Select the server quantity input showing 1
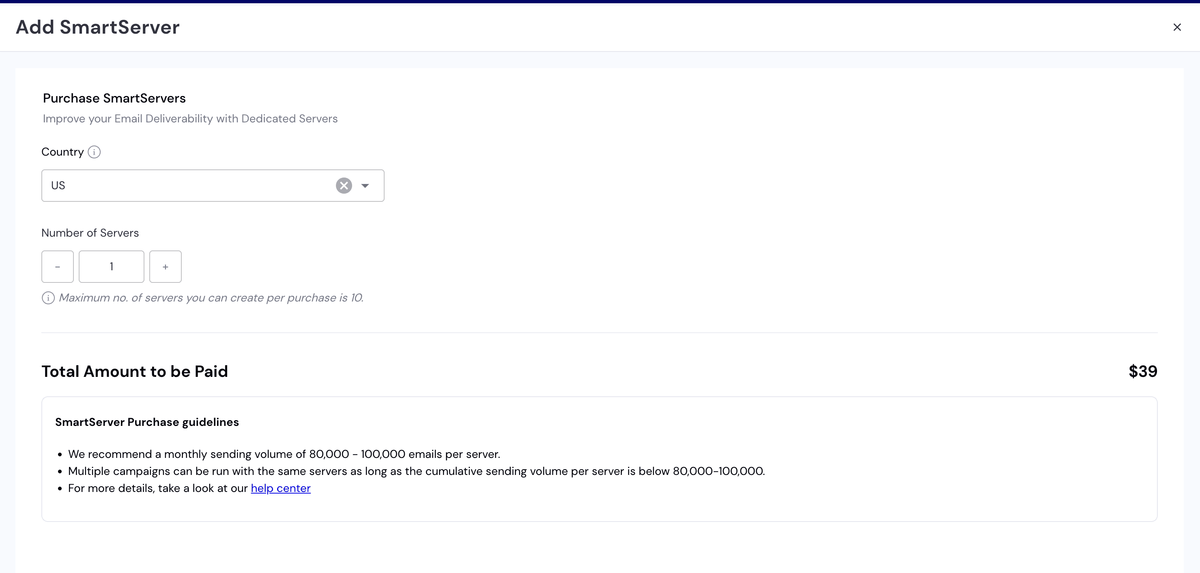 tap(111, 266)
